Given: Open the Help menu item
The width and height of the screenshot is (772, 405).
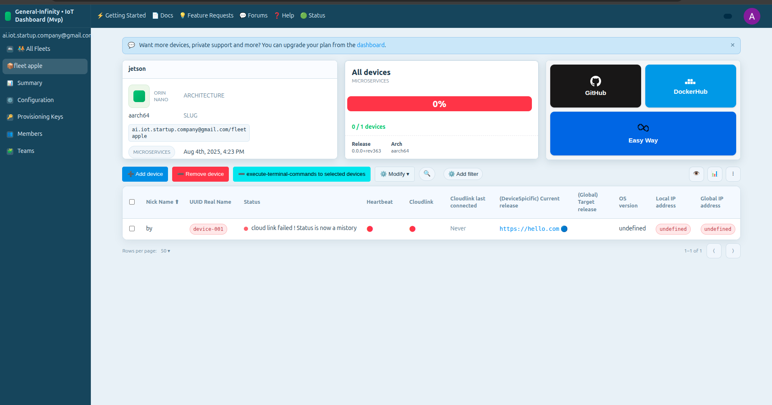Looking at the screenshot, I should click(x=284, y=15).
